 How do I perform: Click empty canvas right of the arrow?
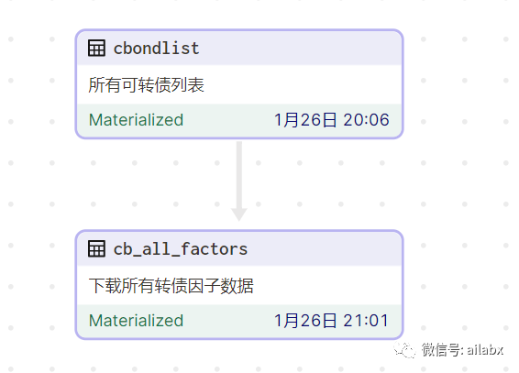pyautogui.click(x=331, y=183)
